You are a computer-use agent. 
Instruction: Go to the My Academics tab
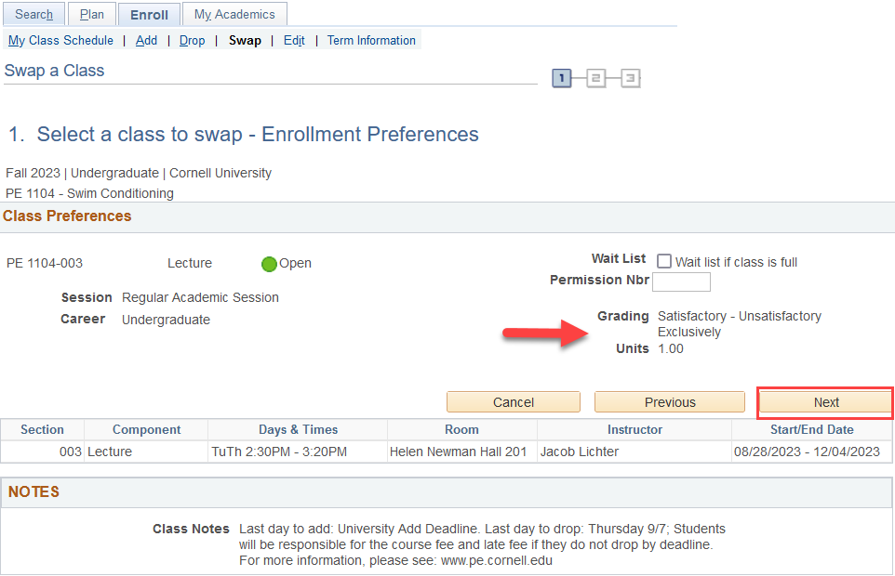click(234, 14)
